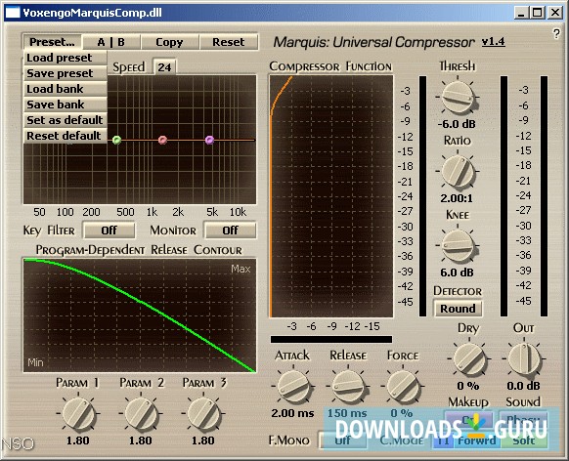Click the Thresh knob

458,97
